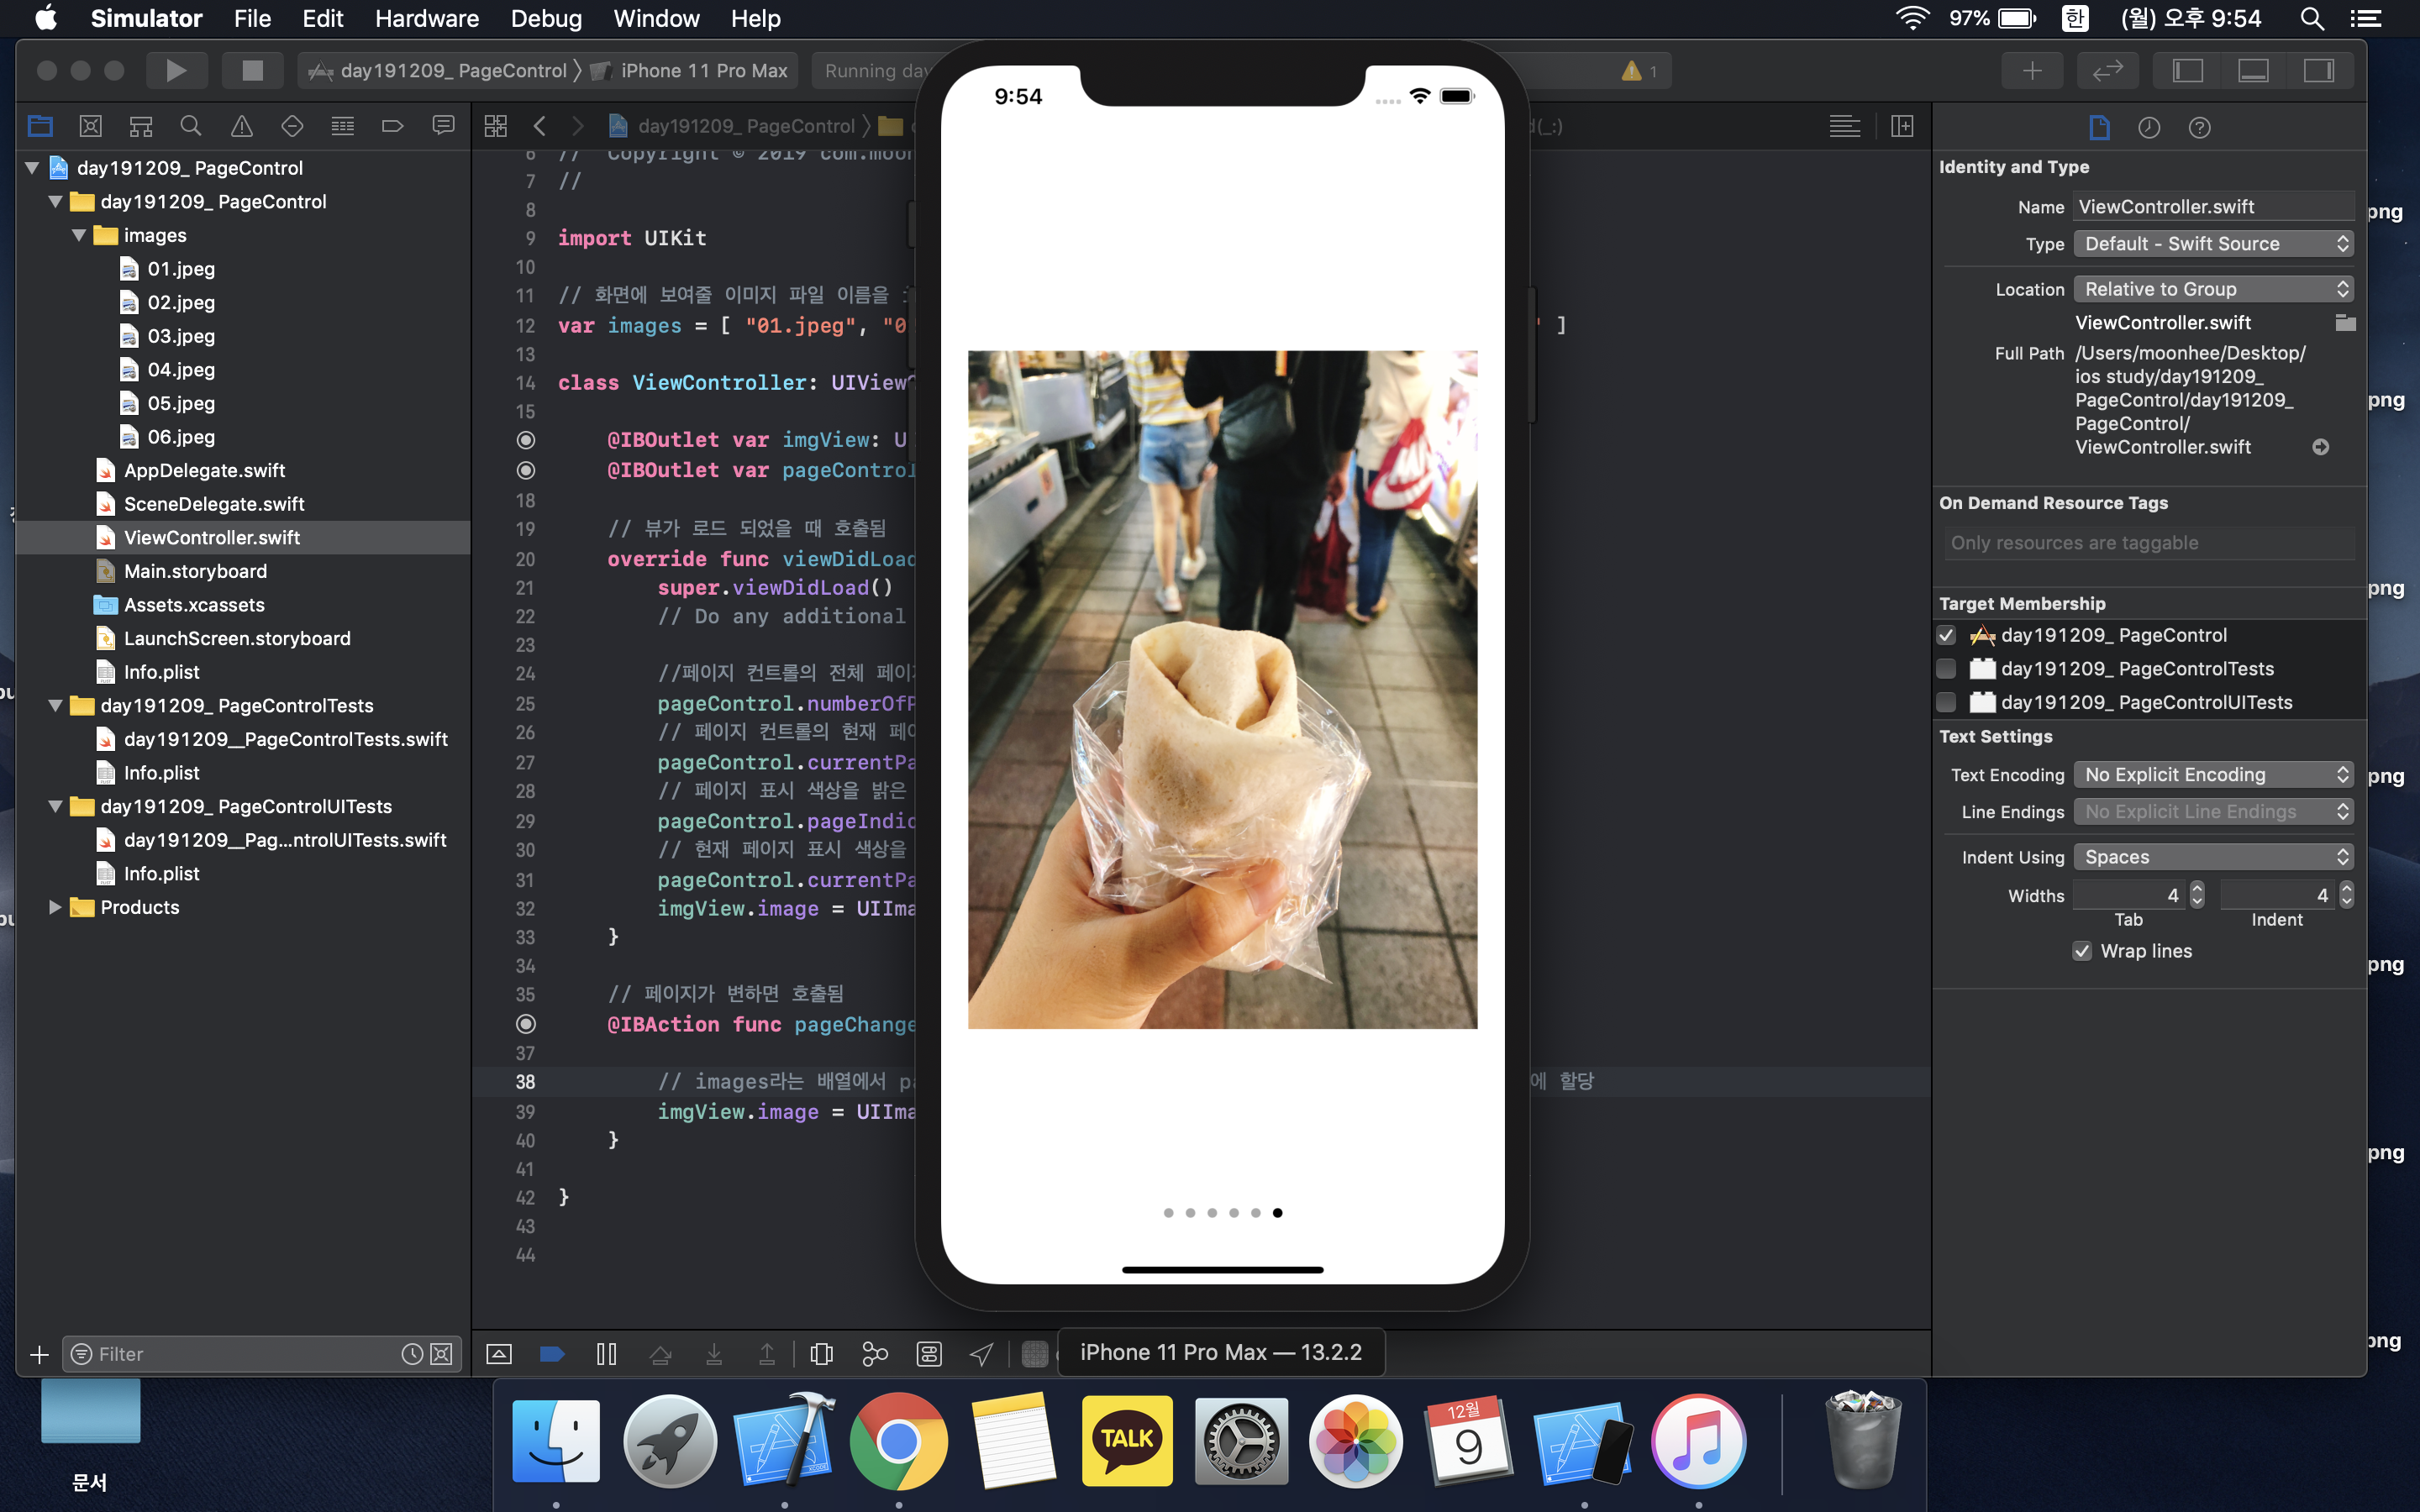
Task: Collapse the images folder disclosure triangle
Action: (x=79, y=235)
